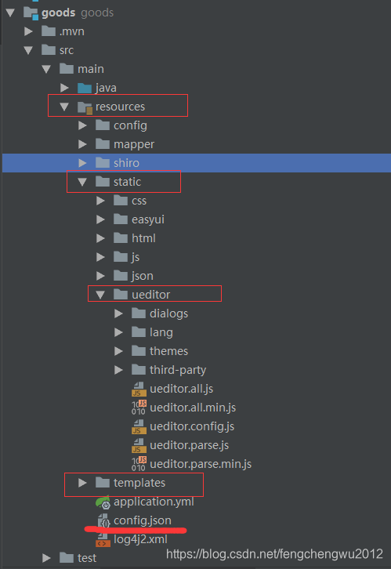Select the themes folder label
Viewport: 391px width, 569px height.
[168, 351]
